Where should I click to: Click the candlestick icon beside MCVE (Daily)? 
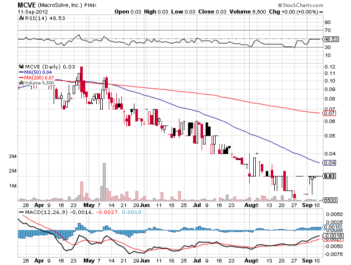click(x=21, y=66)
